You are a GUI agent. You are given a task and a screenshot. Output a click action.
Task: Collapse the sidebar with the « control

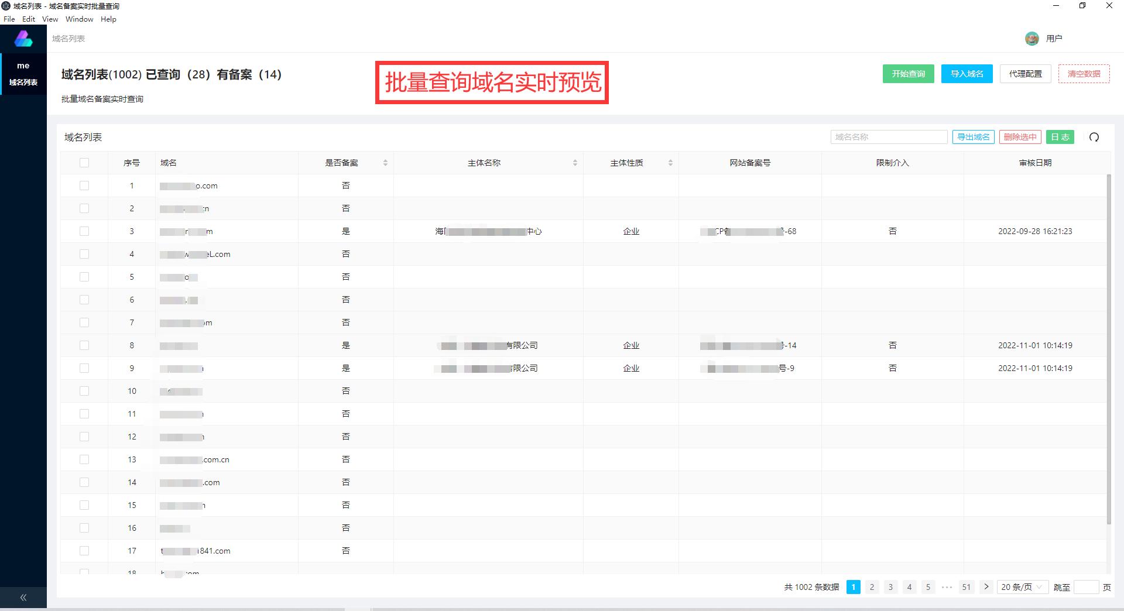[23, 597]
